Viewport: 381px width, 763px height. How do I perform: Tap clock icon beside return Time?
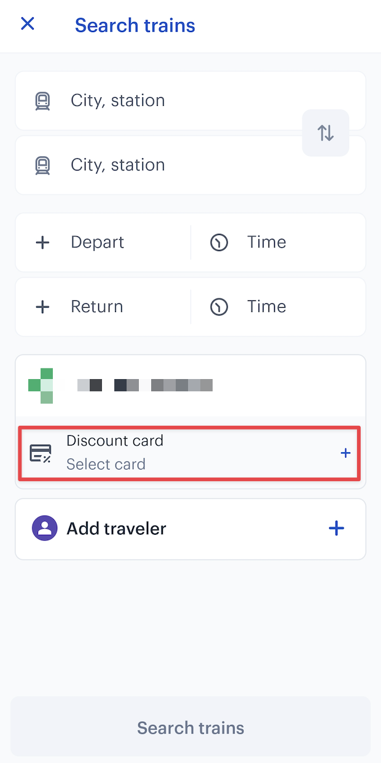tap(219, 306)
